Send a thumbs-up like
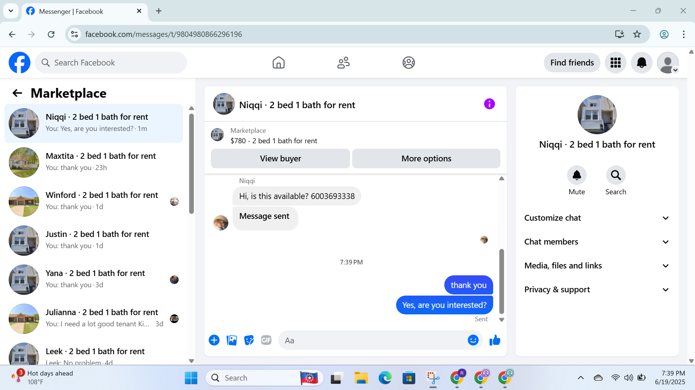The image size is (695, 390). click(x=495, y=340)
